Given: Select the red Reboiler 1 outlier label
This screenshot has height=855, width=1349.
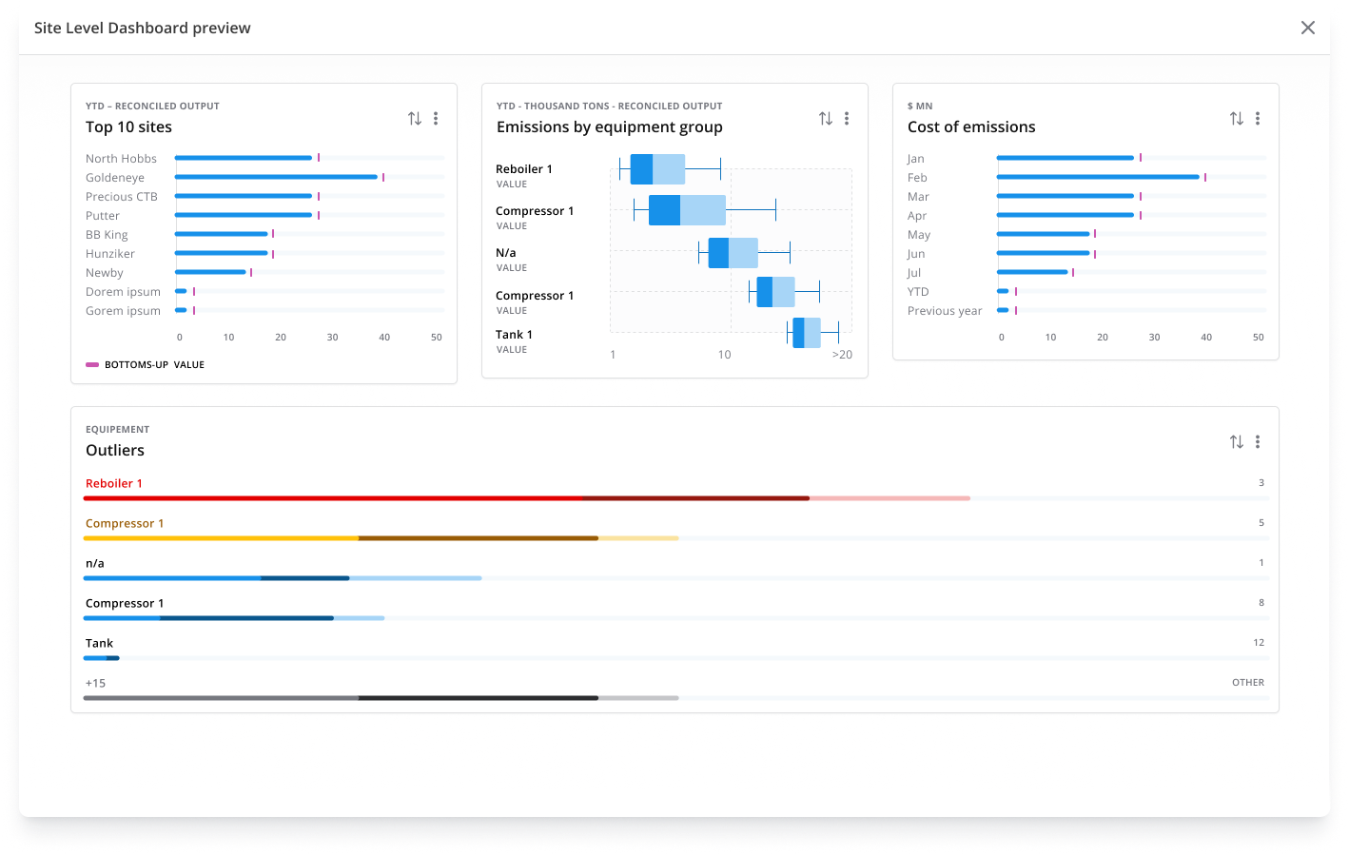Looking at the screenshot, I should pos(114,483).
